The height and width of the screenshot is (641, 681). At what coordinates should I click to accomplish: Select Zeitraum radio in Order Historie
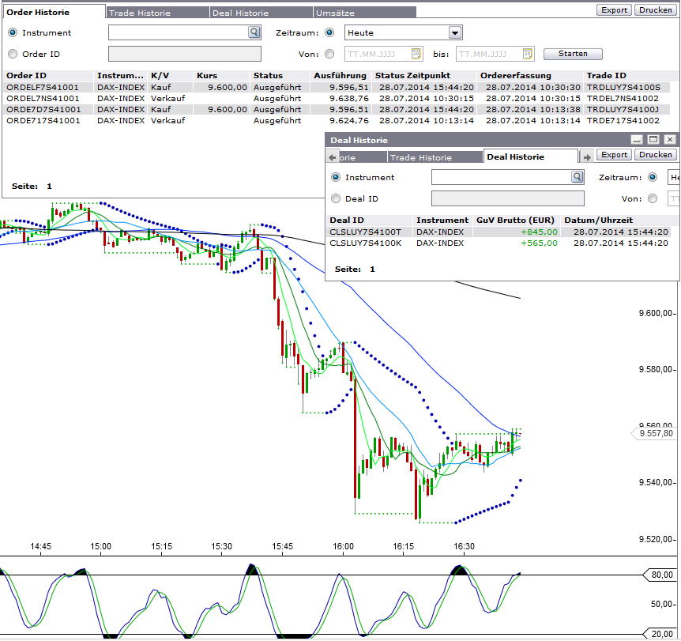tap(329, 32)
